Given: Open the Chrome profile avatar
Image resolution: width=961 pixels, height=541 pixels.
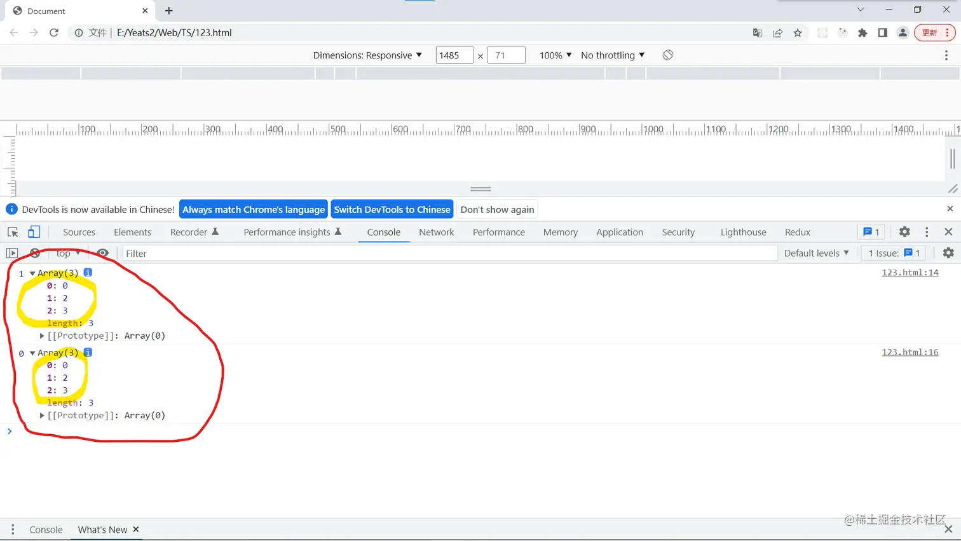Looking at the screenshot, I should coord(903,32).
